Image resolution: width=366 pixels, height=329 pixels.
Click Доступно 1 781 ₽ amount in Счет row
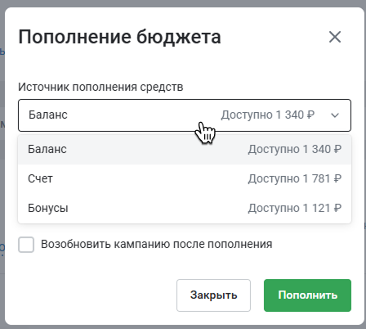pos(295,178)
